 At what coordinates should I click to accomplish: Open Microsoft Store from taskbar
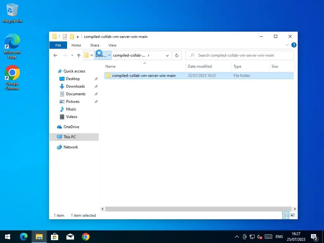(54, 237)
